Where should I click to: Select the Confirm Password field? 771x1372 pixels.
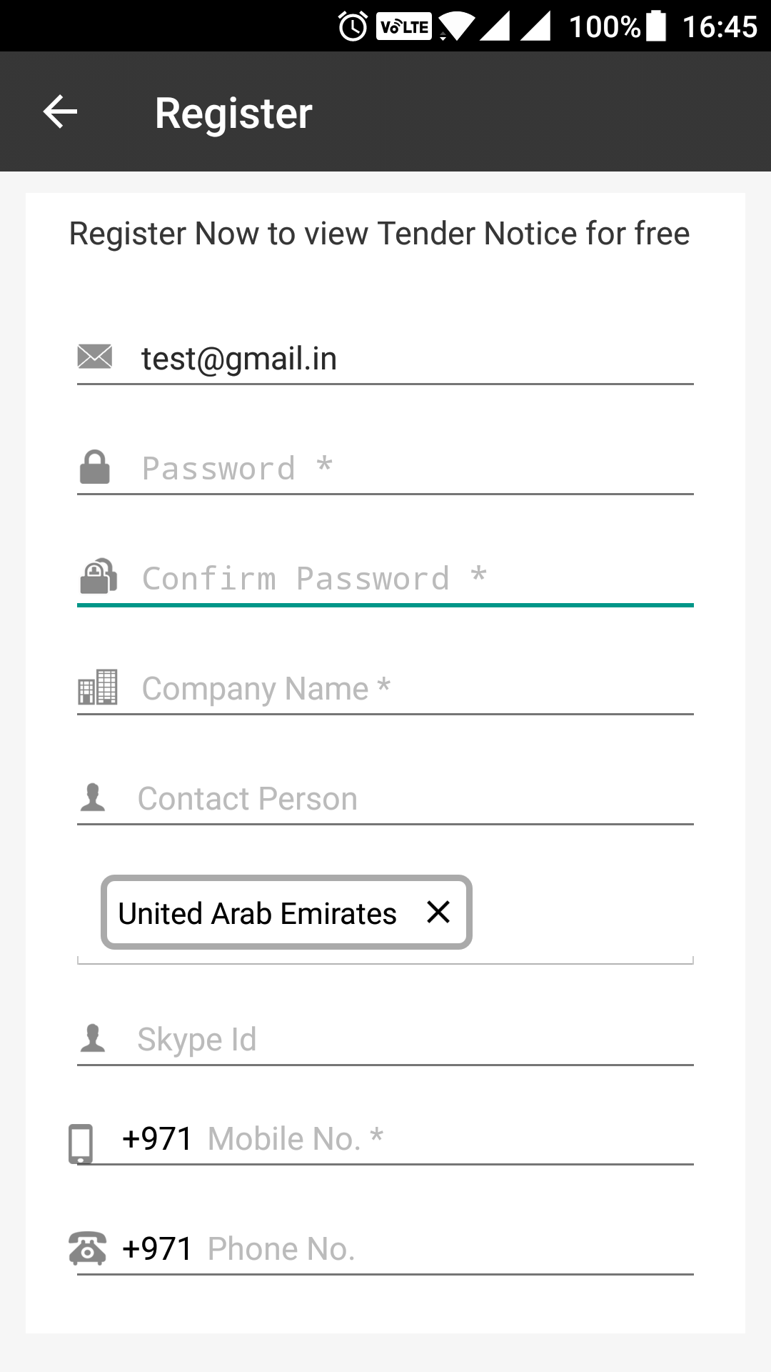click(x=414, y=579)
